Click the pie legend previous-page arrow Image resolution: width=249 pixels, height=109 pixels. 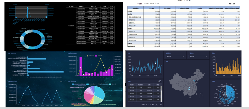[x=113, y=84]
